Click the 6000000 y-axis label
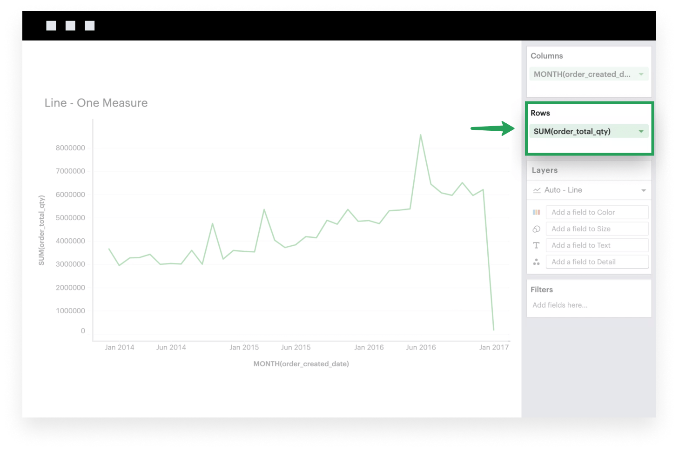 70,195
